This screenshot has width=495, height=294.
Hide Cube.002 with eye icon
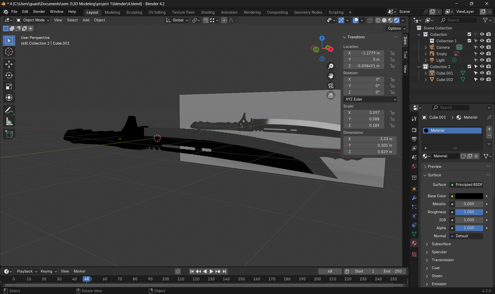(x=482, y=79)
